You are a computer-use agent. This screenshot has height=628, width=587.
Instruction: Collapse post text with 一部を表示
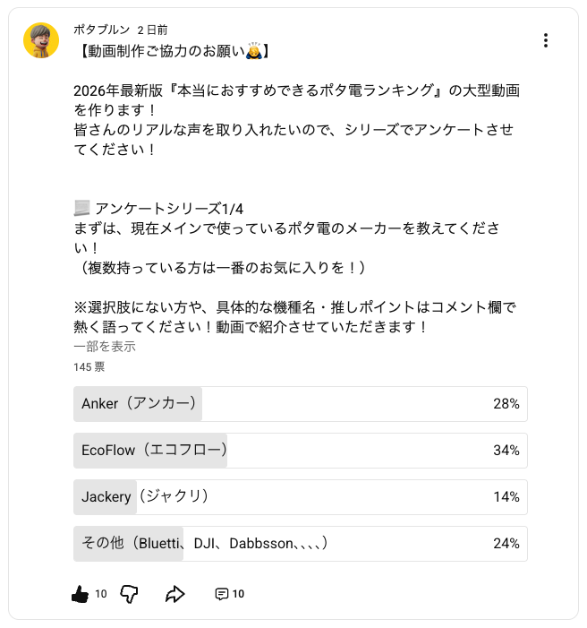point(105,347)
